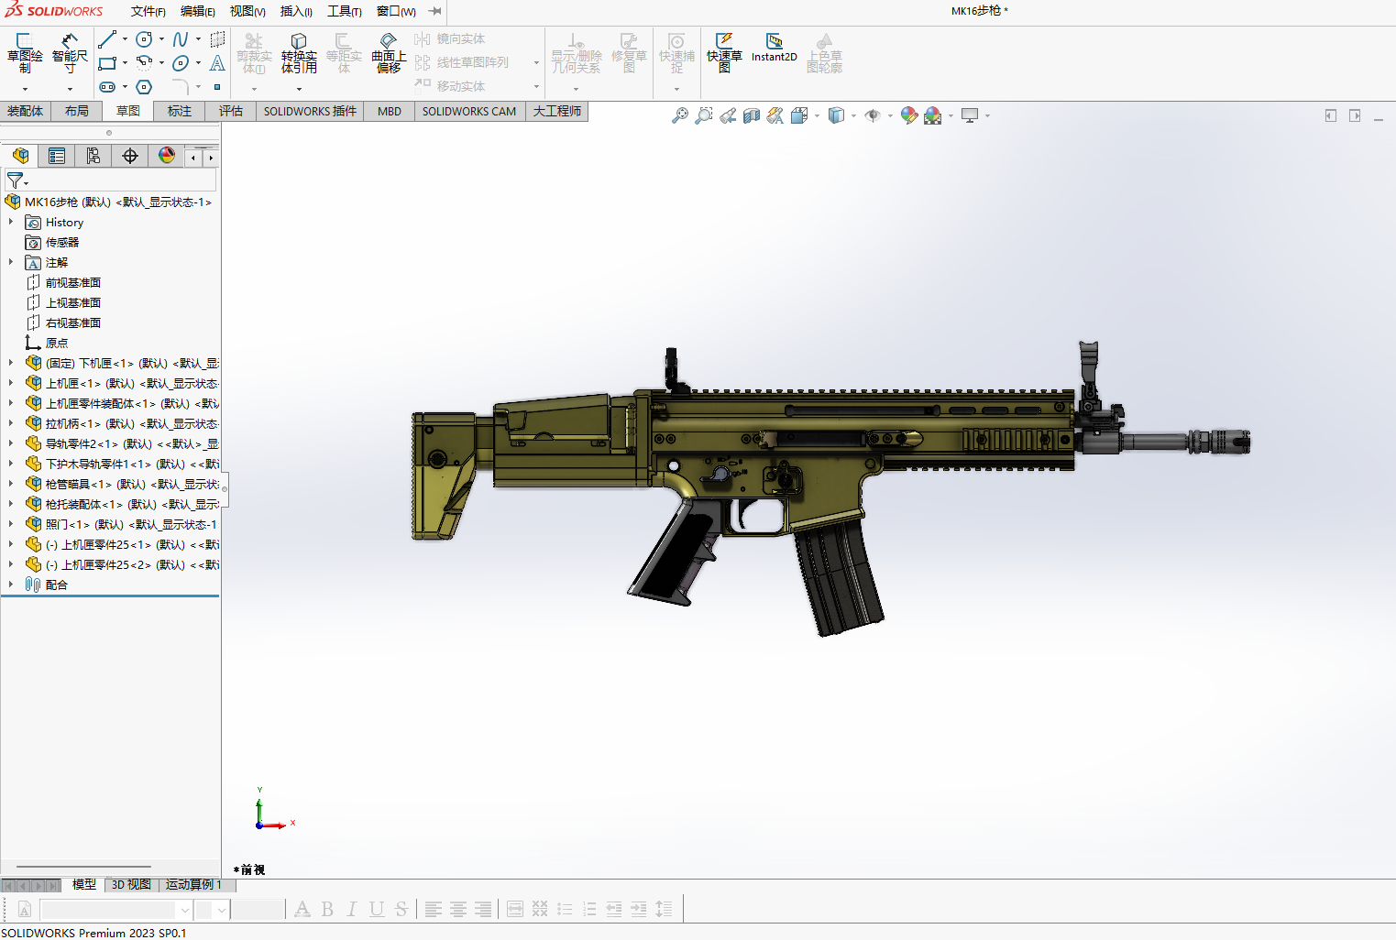The image size is (1396, 940).
Task: Switch to the 评估 ribbon tab
Action: pyautogui.click(x=231, y=111)
